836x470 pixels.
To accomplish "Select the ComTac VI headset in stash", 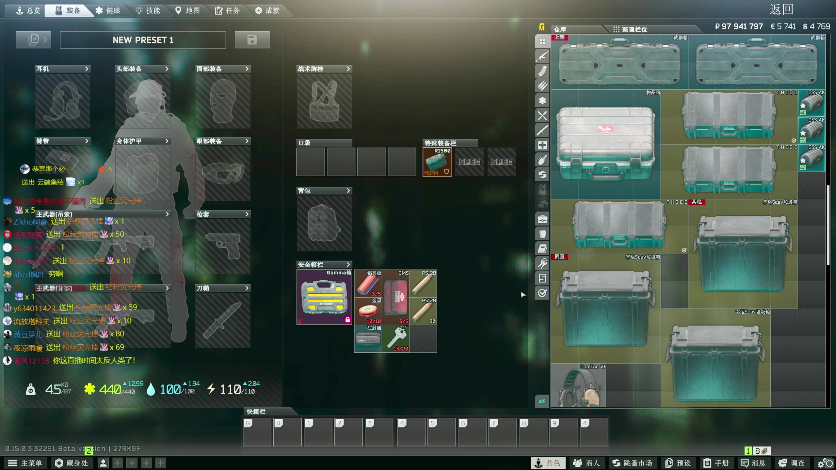I will click(578, 385).
